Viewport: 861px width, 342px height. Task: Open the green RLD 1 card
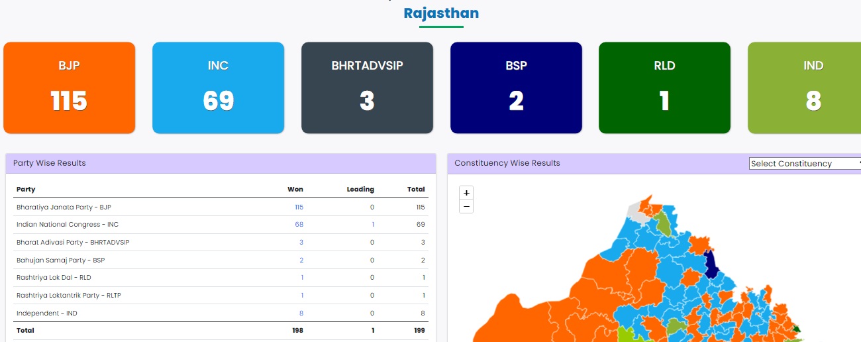tap(664, 88)
